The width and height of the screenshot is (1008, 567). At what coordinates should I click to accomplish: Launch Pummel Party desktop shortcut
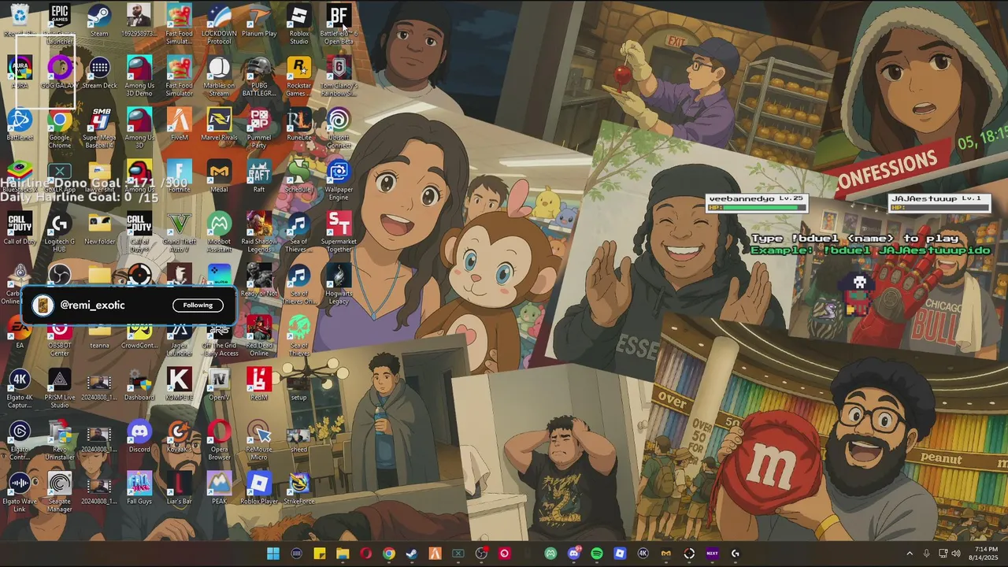[x=259, y=127]
